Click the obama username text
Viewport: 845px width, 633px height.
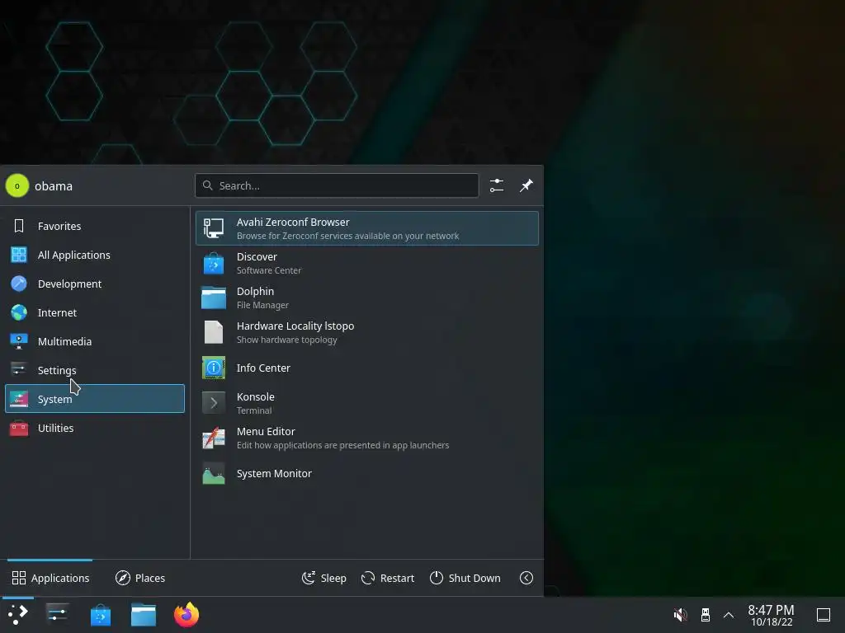coord(54,186)
